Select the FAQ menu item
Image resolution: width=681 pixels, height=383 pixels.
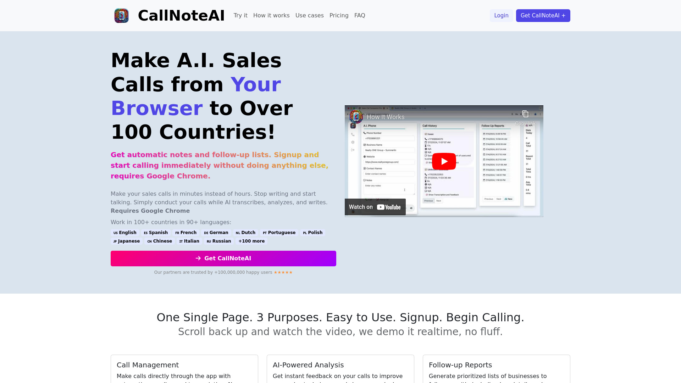coord(360,16)
